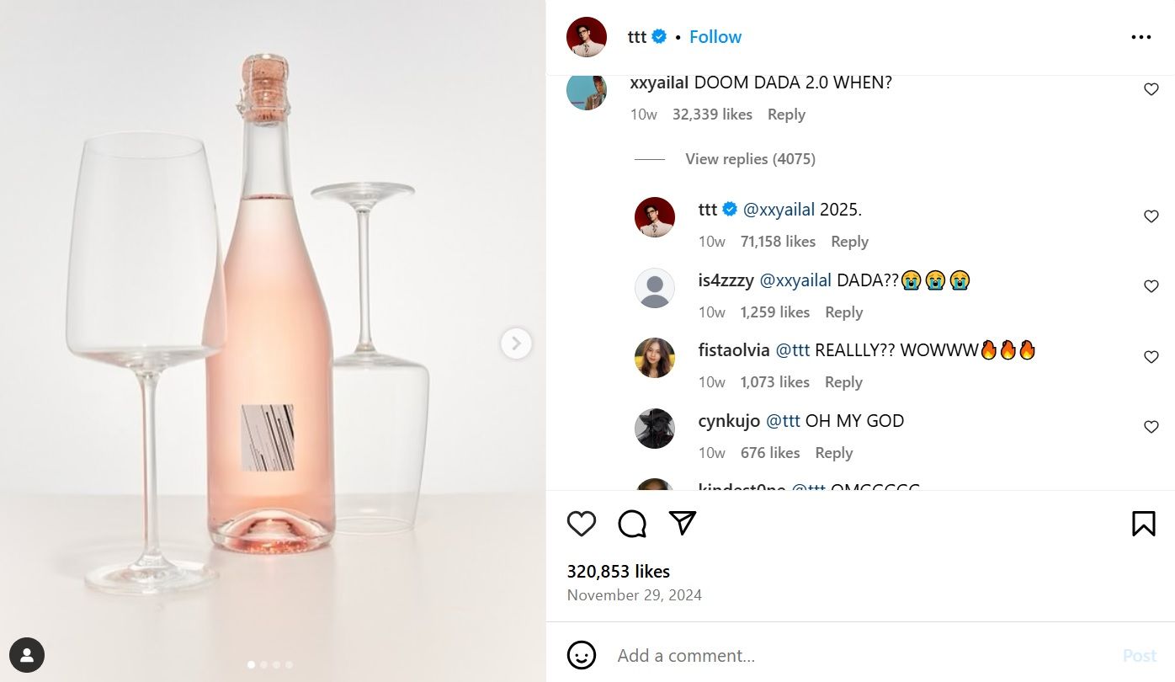This screenshot has width=1175, height=682.
Task: View 320,853 likes list
Action: [619, 571]
